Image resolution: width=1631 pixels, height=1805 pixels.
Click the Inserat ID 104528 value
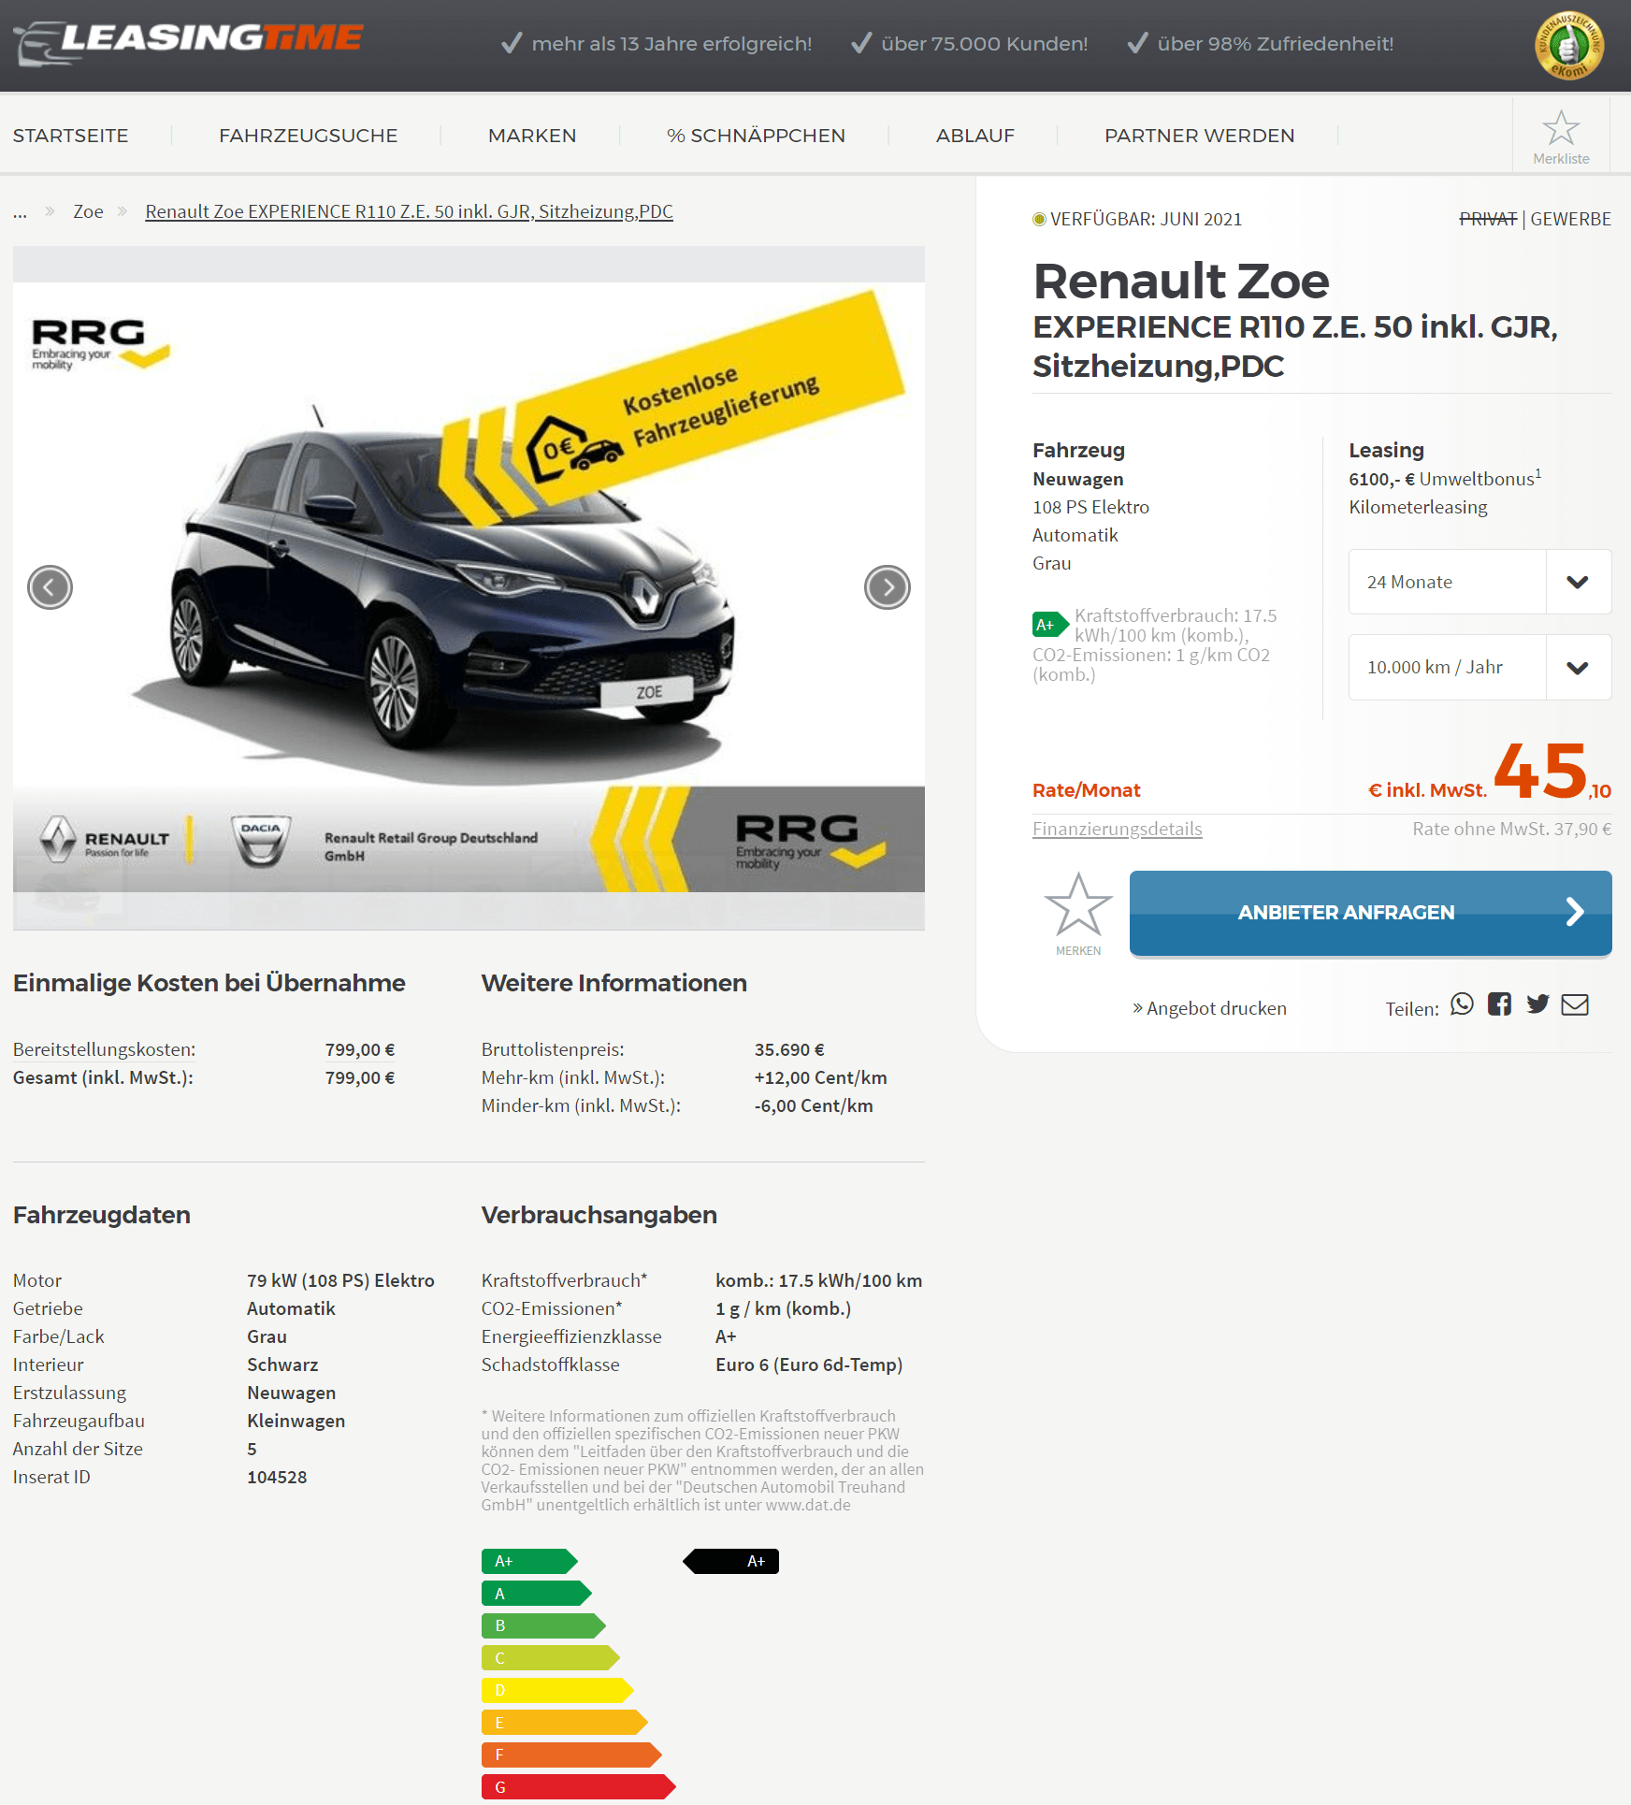(x=277, y=1477)
